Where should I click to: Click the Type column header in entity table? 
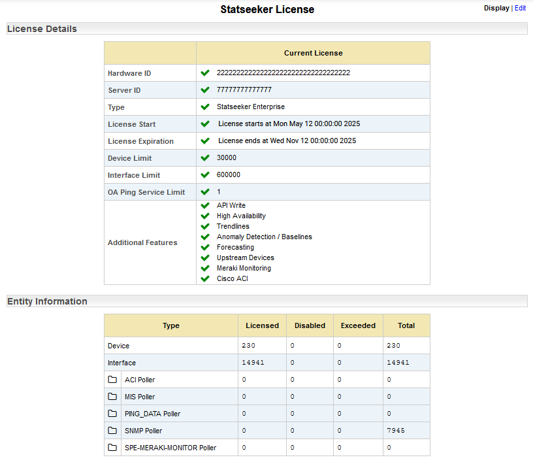[x=171, y=325]
